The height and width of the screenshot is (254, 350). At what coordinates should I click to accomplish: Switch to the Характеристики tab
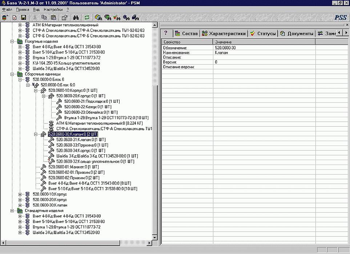(224, 33)
